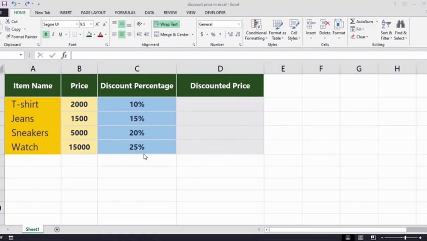Open Format as Table gallery

point(277,29)
